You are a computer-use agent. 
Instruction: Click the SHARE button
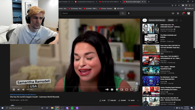point(122,101)
